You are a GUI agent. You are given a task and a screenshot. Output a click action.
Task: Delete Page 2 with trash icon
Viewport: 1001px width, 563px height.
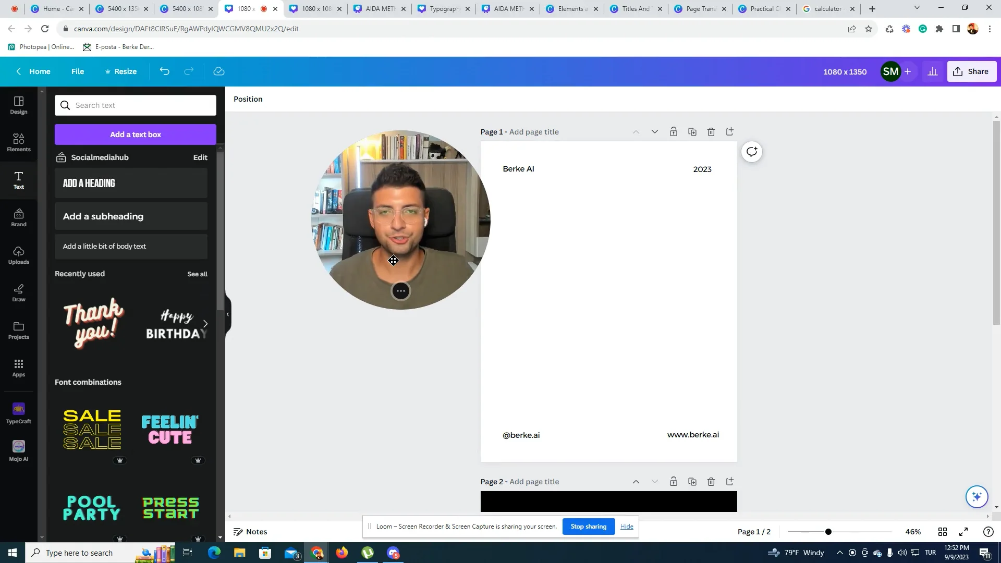[711, 482]
